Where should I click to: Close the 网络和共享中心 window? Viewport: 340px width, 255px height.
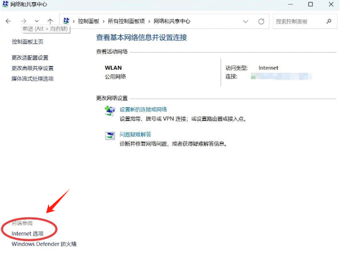point(331,4)
